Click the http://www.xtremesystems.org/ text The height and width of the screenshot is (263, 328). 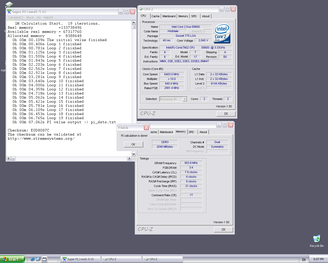pyautogui.click(x=41, y=139)
